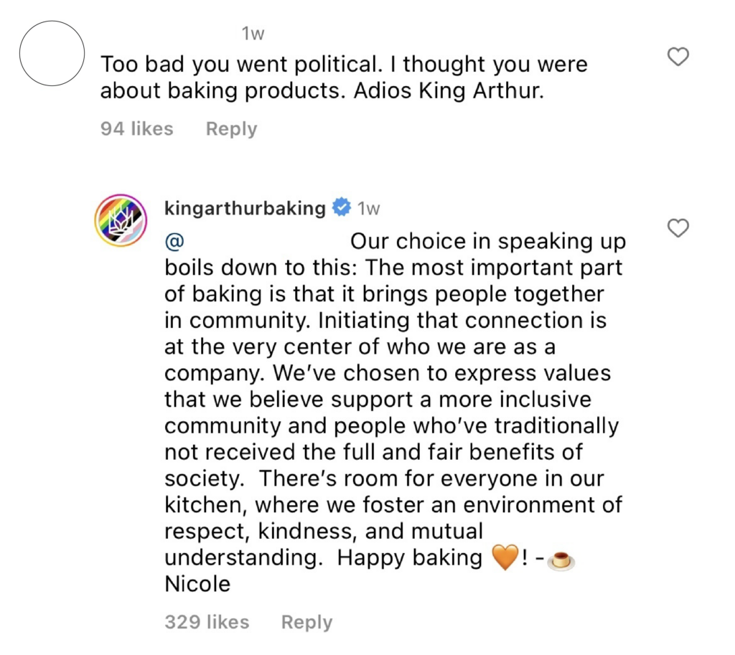The image size is (735, 655).
Task: Click the "Happy baking" closing text
Action: (x=410, y=558)
